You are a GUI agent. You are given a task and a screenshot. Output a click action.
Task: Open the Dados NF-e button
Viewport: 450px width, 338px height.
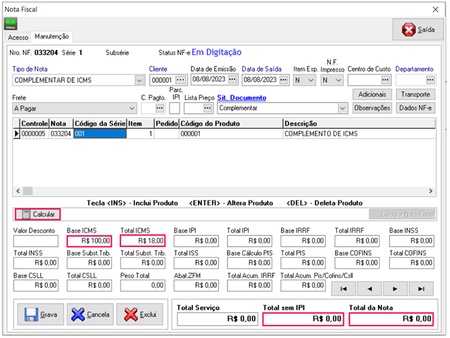tap(416, 108)
